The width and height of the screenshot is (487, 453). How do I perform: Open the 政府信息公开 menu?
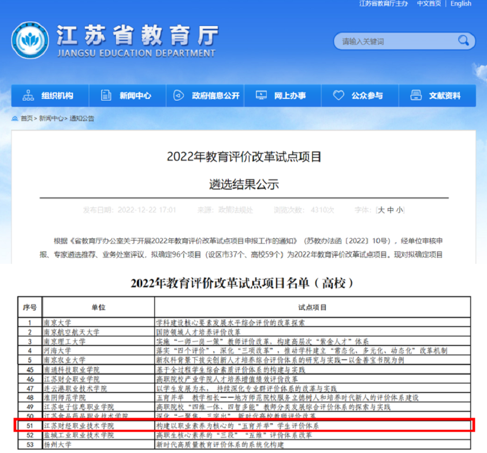[205, 96]
